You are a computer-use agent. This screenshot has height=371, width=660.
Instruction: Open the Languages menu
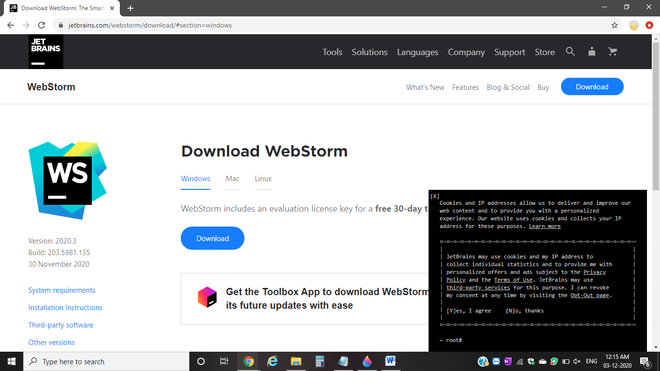click(418, 52)
